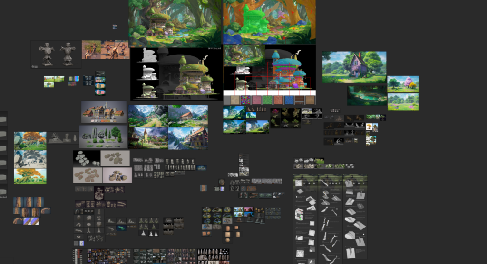The width and height of the screenshot is (487, 264).
Task: Select the mushroom house breakdown on black background
Action: (x=176, y=74)
